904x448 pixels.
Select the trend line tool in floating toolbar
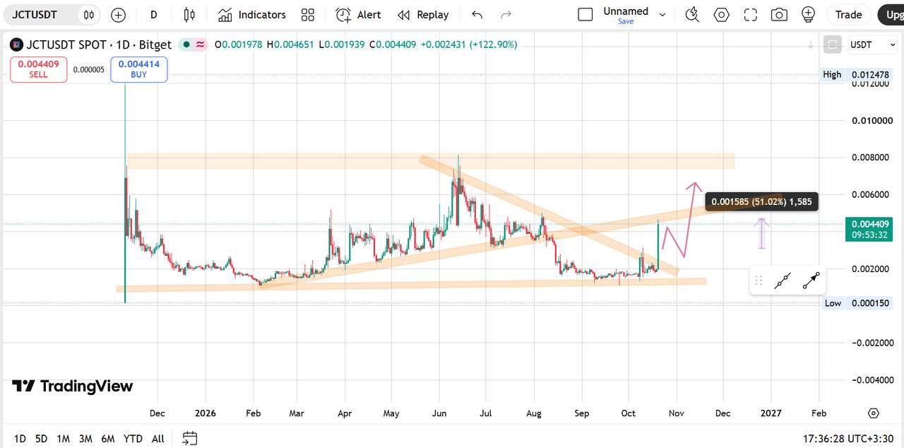tap(782, 281)
